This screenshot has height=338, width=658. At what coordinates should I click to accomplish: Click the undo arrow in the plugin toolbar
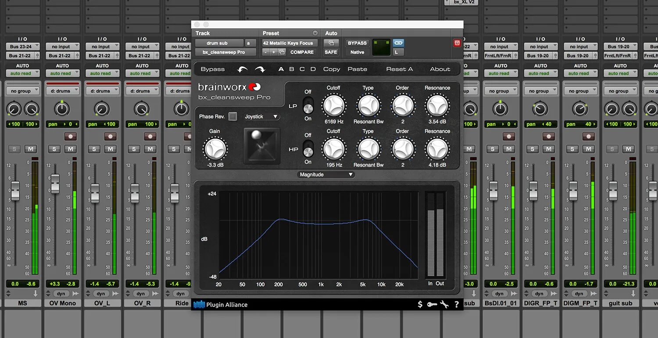point(242,69)
